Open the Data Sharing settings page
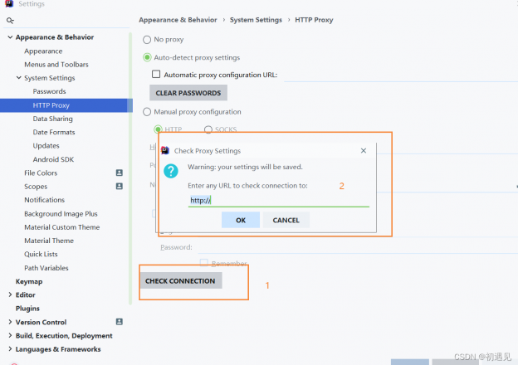The height and width of the screenshot is (365, 518). 52,119
